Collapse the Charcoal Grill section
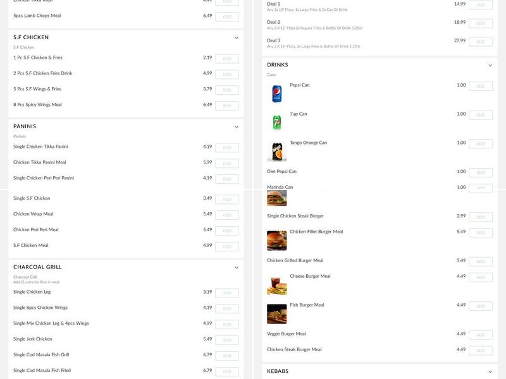Viewport: 506px width, 379px height. [x=237, y=267]
